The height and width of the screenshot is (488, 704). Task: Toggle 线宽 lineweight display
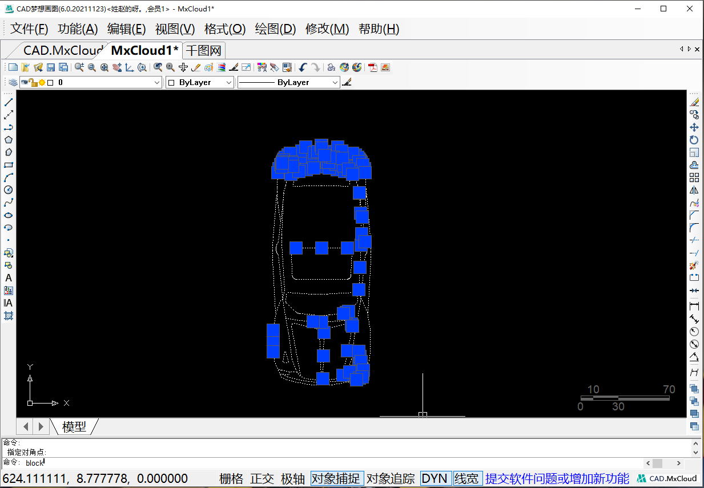(x=467, y=479)
